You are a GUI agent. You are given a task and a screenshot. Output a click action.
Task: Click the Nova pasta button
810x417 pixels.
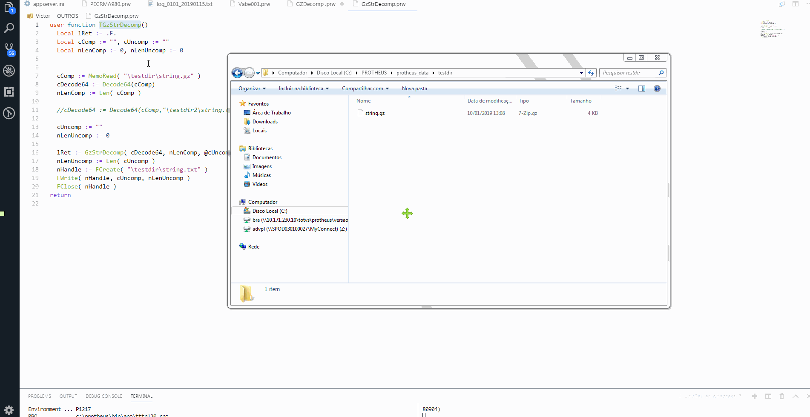(414, 89)
